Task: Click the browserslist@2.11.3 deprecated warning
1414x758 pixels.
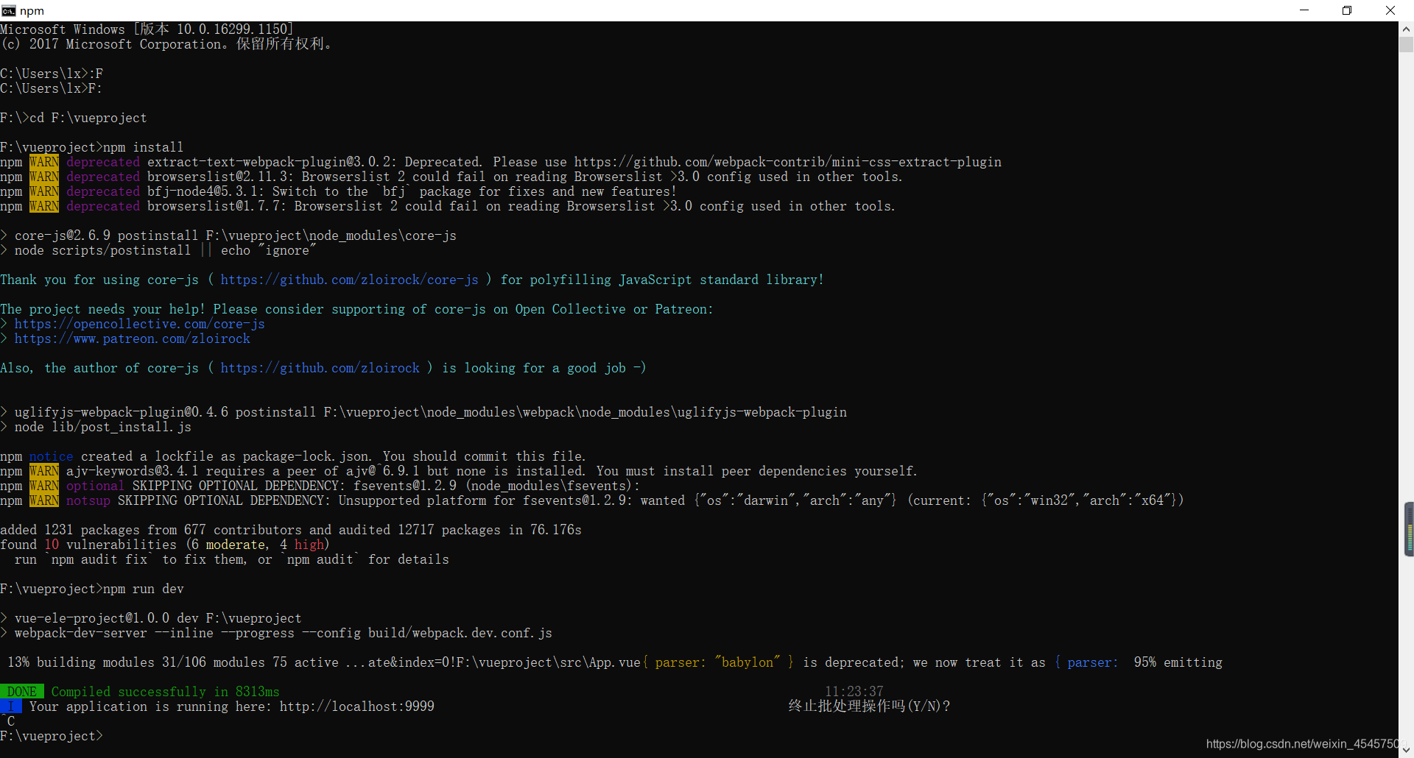Action: [451, 177]
